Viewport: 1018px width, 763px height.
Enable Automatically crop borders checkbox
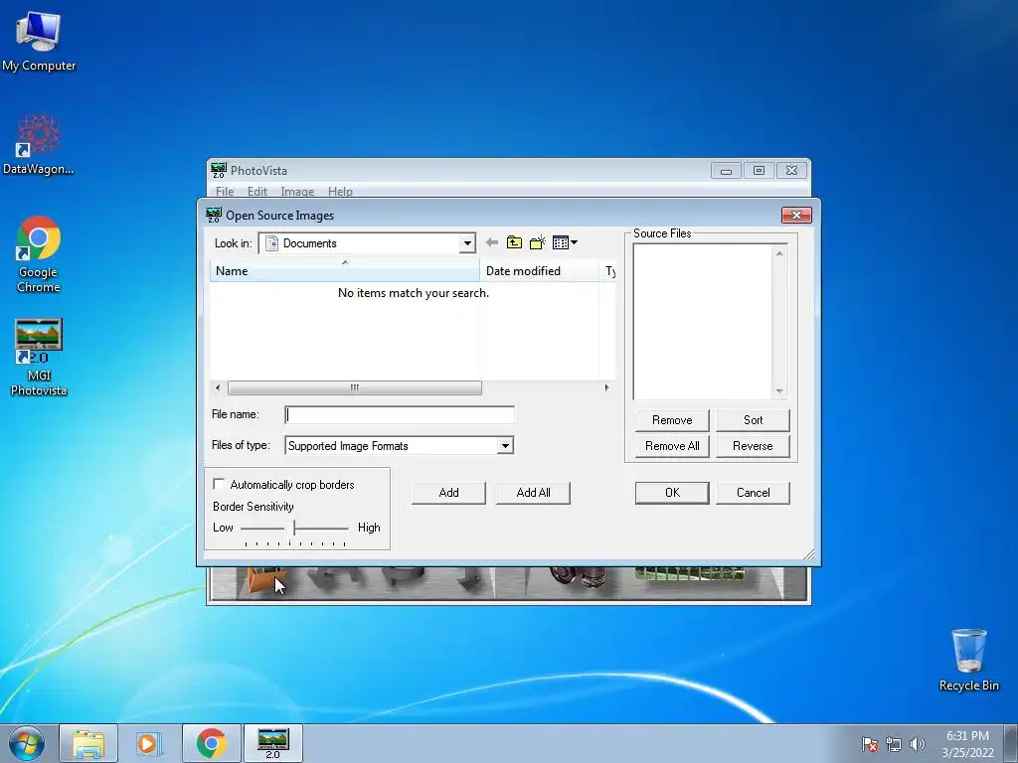coord(219,484)
